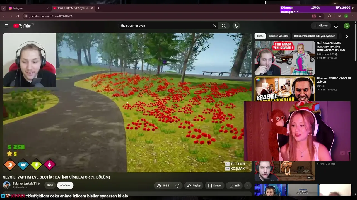357x200 pixels.
Task: Open the recommended video with 28:27 duration
Action: point(285,171)
